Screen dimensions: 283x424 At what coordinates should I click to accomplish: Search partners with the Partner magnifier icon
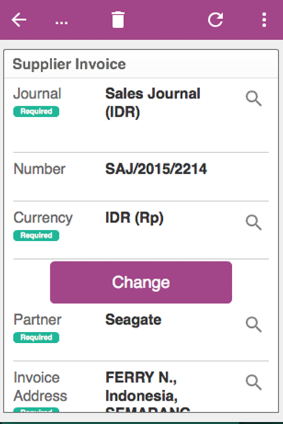[x=254, y=324]
